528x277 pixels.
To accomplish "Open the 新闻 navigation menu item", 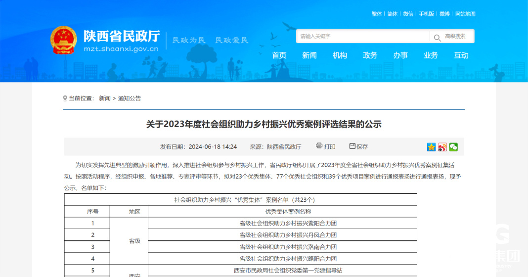I will click(x=309, y=55).
